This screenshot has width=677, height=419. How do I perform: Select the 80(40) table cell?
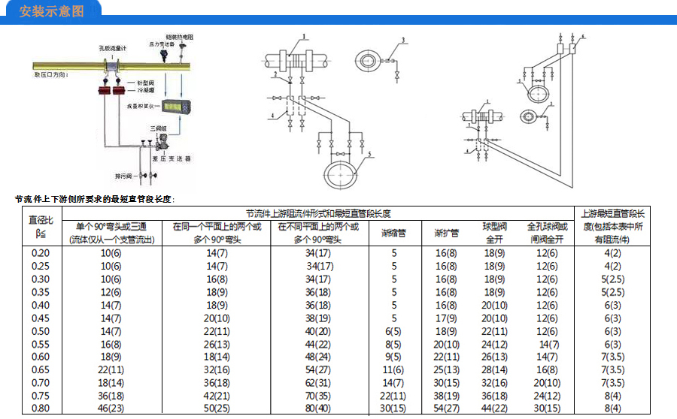point(317,408)
